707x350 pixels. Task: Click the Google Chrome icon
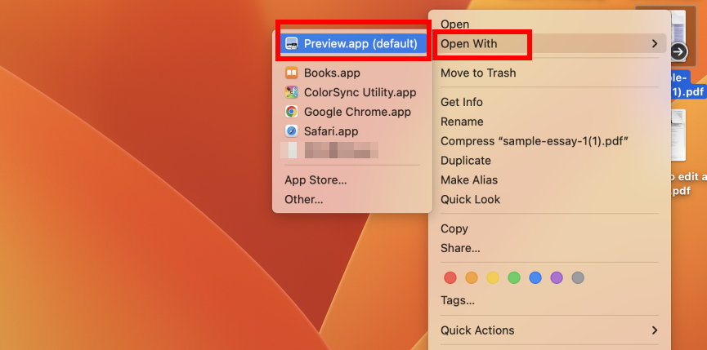(292, 112)
